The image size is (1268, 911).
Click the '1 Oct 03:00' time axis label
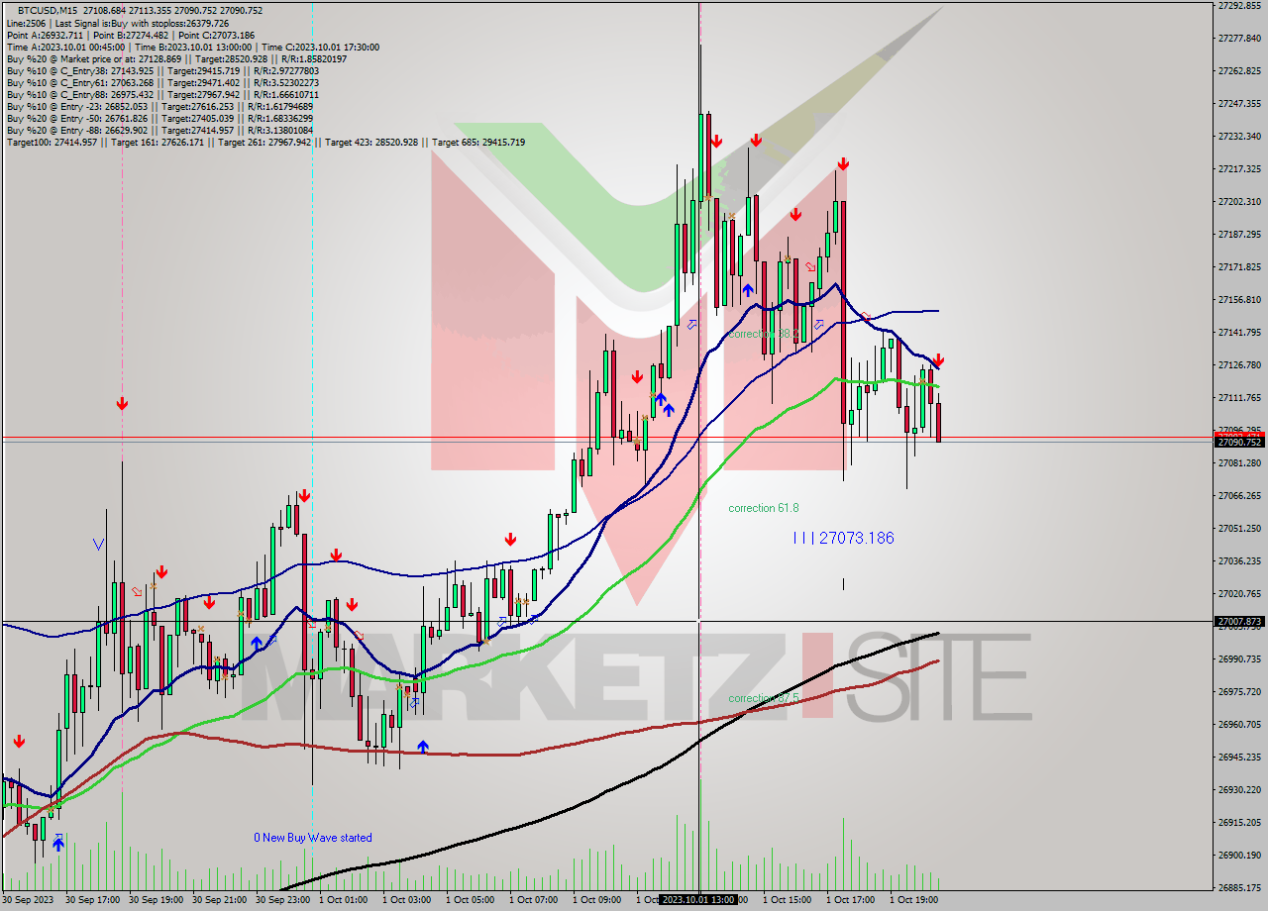coord(406,900)
